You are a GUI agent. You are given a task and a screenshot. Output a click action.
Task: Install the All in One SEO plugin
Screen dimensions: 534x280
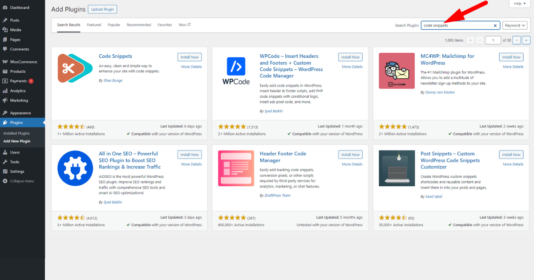click(x=190, y=155)
